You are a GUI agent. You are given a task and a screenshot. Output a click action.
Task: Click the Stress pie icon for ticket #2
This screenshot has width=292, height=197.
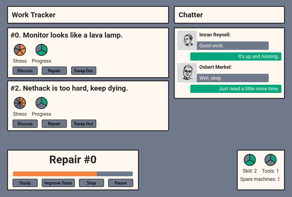coord(20,103)
